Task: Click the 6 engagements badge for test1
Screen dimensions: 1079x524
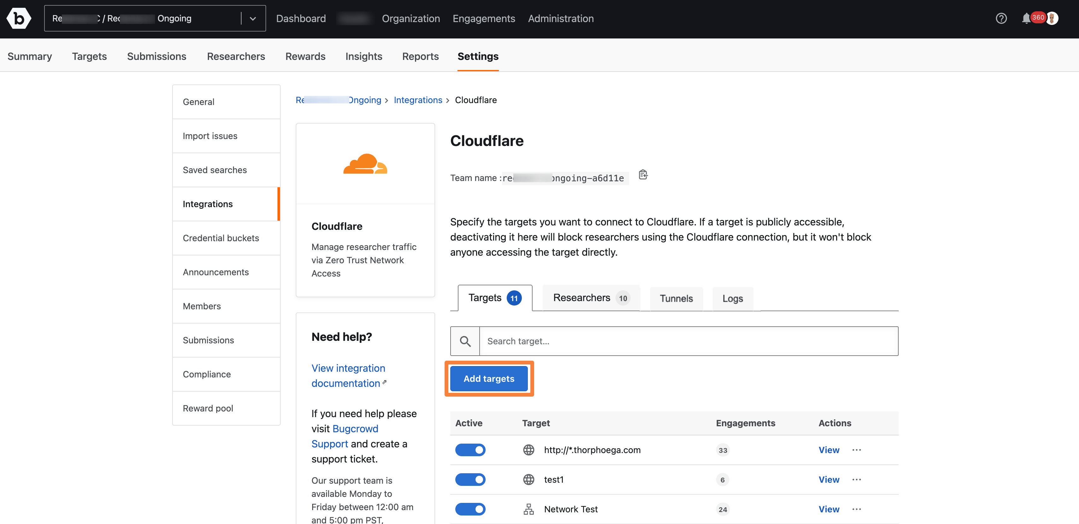Action: click(722, 480)
